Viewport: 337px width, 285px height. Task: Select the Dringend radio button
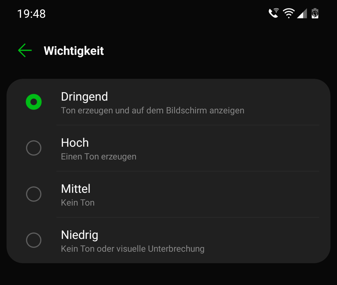point(34,102)
